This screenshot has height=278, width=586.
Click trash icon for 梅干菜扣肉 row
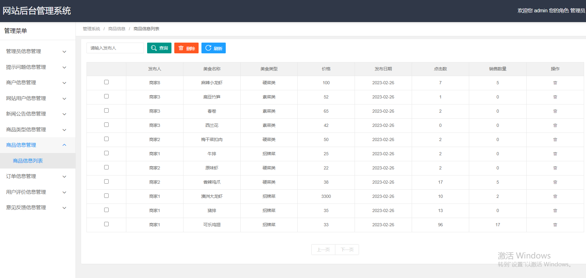(x=555, y=139)
